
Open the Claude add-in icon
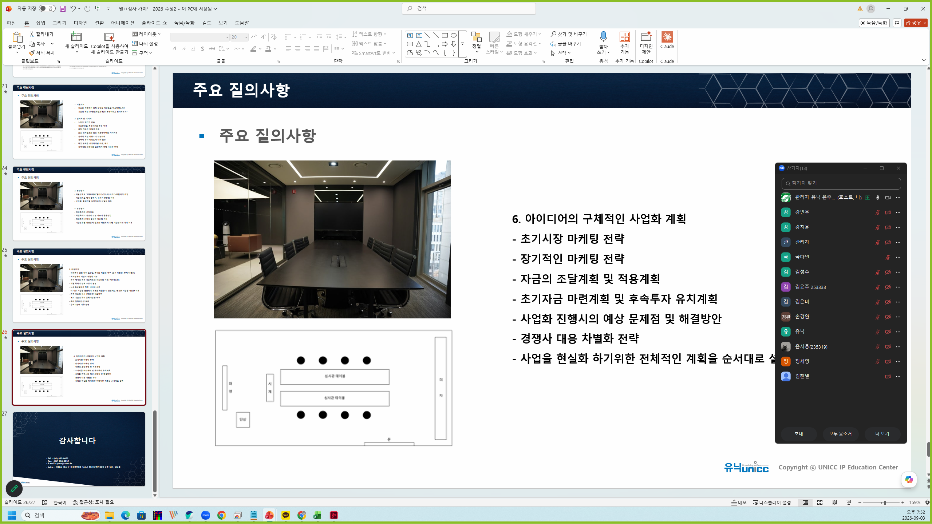(667, 37)
